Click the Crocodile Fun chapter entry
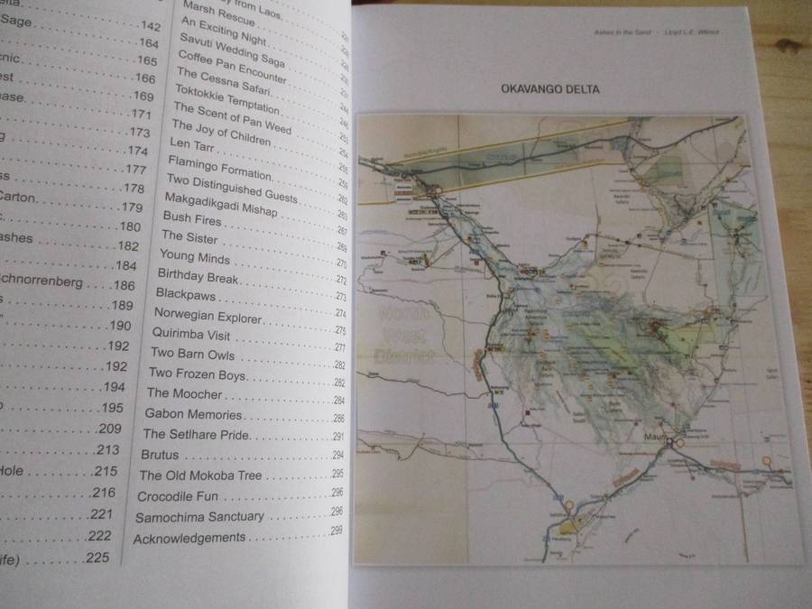 point(178,496)
